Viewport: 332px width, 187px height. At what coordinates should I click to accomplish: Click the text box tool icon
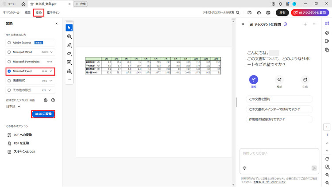coord(69,62)
